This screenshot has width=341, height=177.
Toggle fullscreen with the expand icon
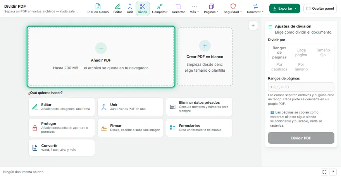coord(324,172)
